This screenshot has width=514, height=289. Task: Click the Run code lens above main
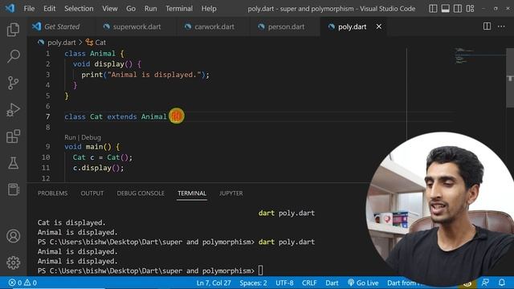[x=70, y=137]
